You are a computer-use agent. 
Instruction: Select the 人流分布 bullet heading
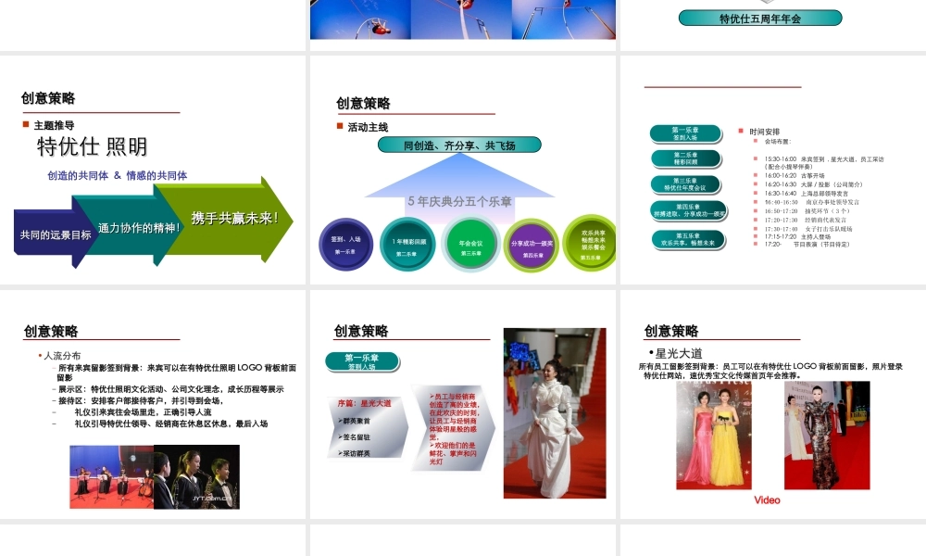tap(62, 356)
